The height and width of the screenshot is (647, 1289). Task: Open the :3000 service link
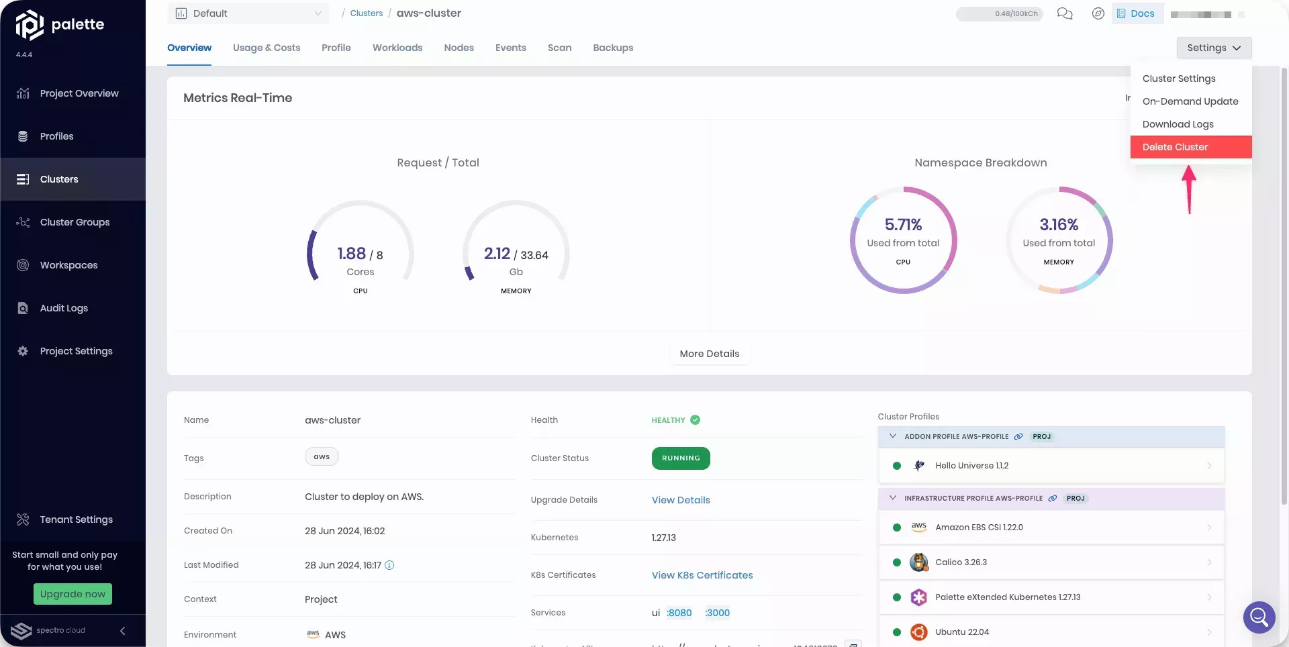click(x=717, y=613)
